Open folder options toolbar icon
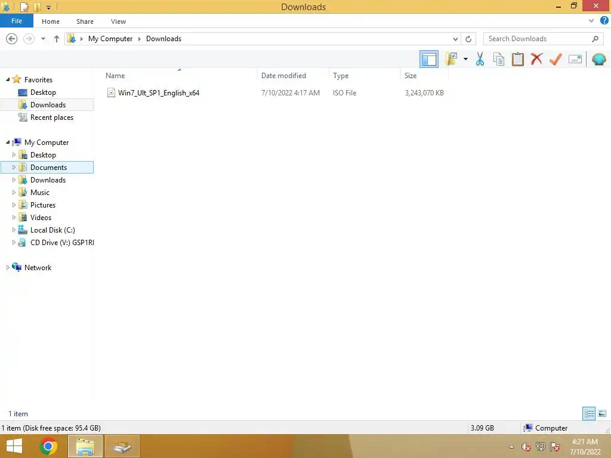611x458 pixels. tap(451, 59)
